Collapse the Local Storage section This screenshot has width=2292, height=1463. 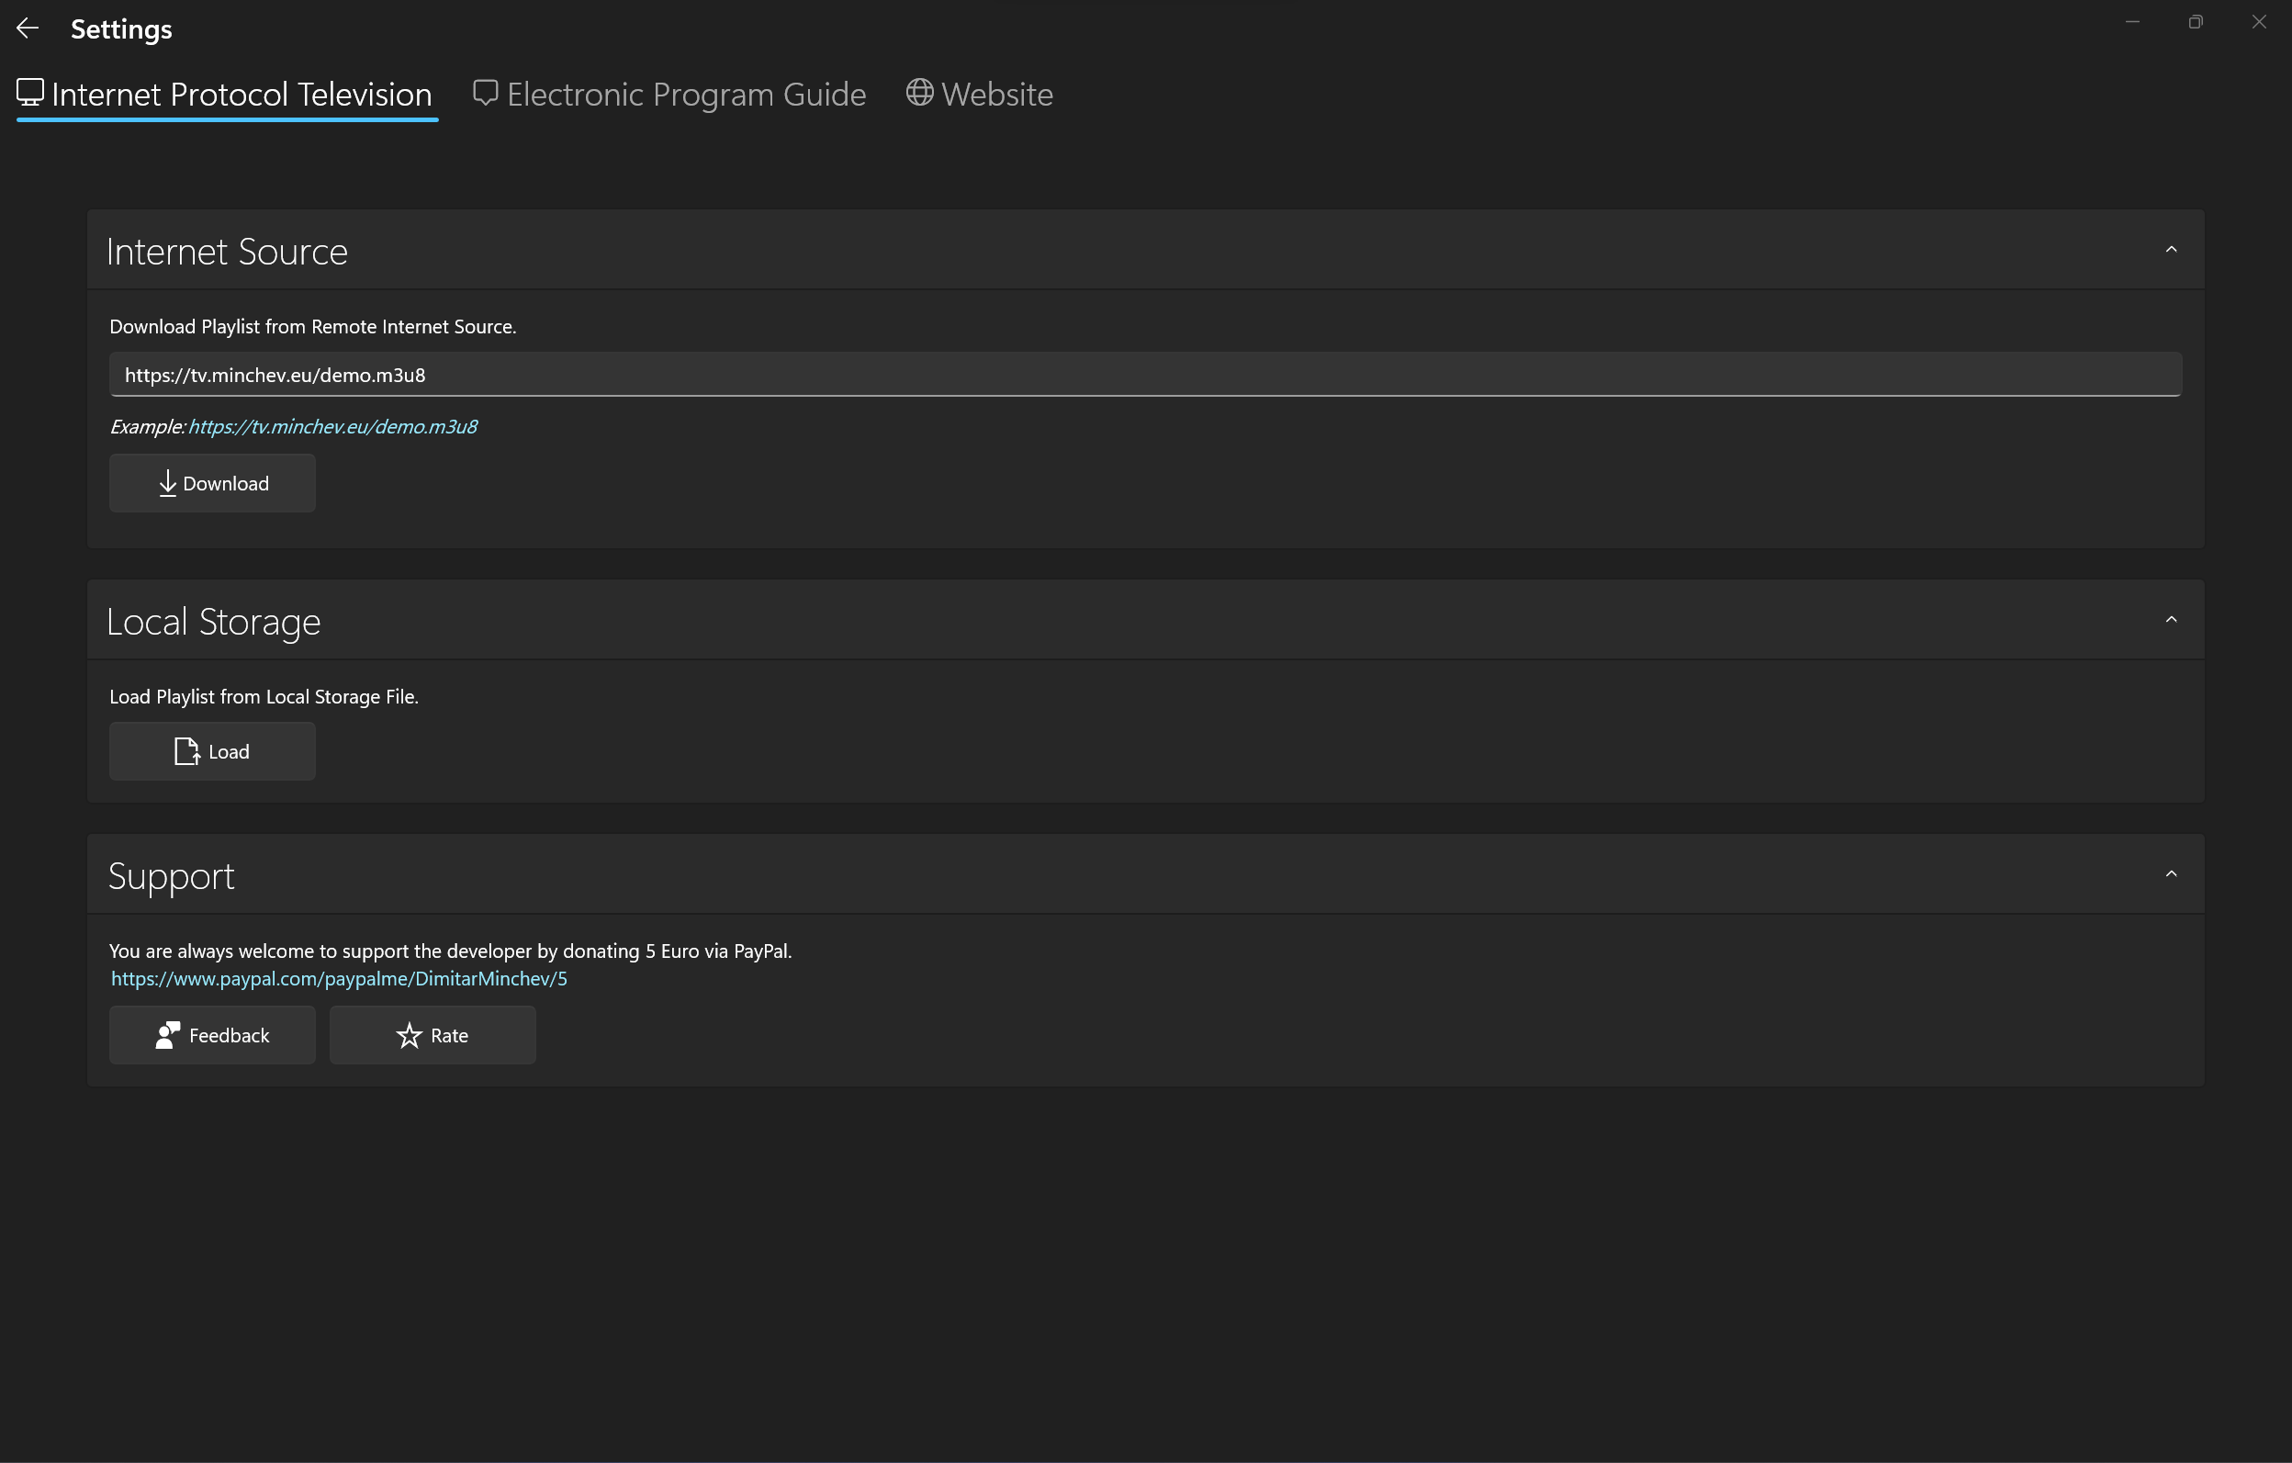click(2171, 619)
